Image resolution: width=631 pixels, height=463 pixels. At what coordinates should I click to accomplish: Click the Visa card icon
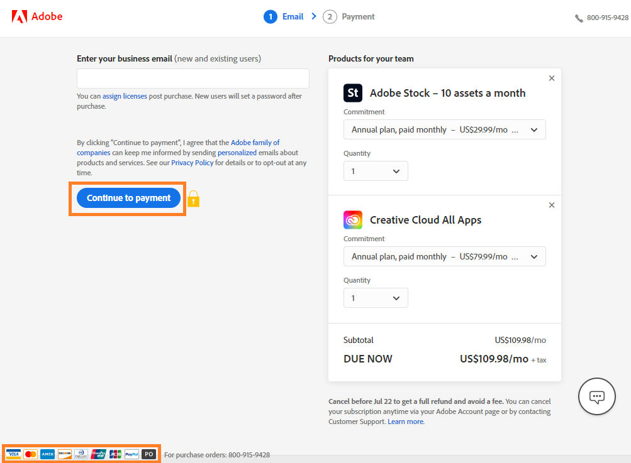coord(13,454)
